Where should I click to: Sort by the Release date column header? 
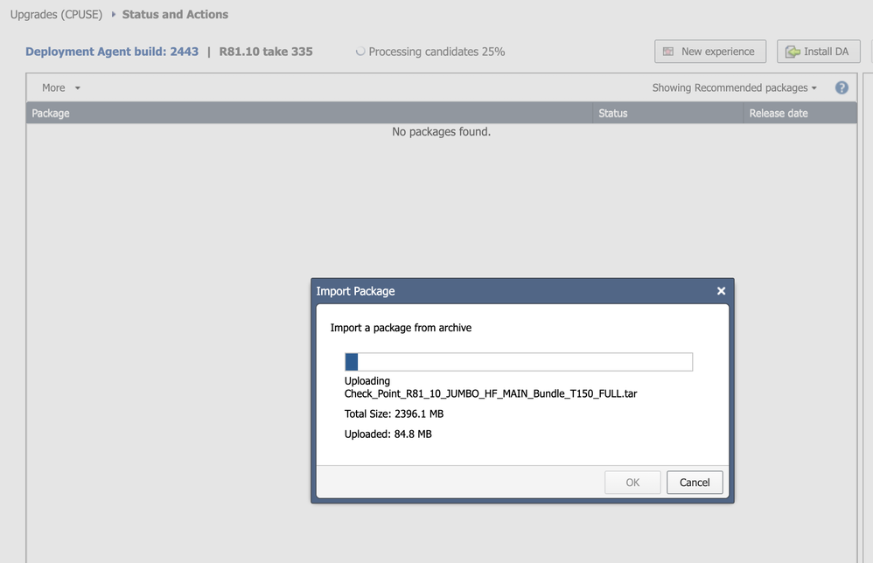pyautogui.click(x=800, y=113)
